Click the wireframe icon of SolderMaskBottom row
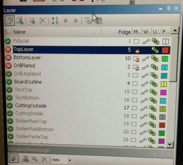The image size is (183, 165). [143, 133]
